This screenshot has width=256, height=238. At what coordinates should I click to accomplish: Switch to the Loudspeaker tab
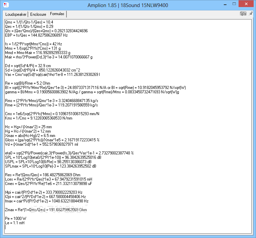[16, 14]
